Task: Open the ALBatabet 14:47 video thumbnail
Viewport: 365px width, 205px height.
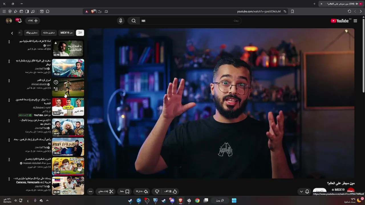Action: click(68, 107)
